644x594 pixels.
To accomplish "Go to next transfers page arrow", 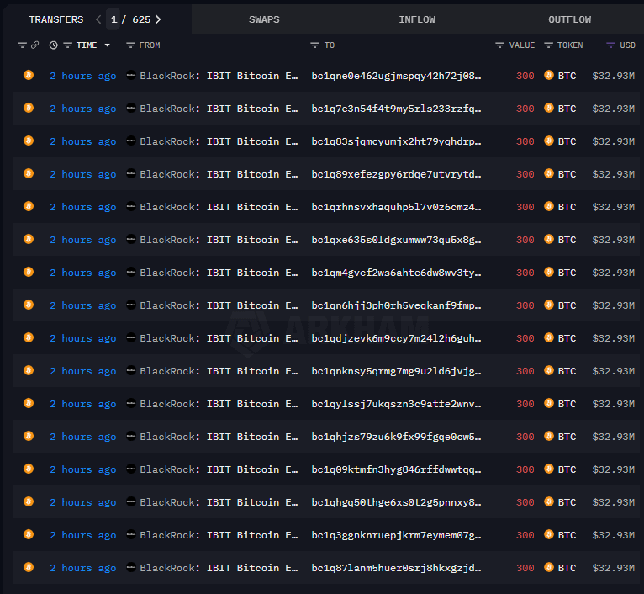I will pos(158,19).
